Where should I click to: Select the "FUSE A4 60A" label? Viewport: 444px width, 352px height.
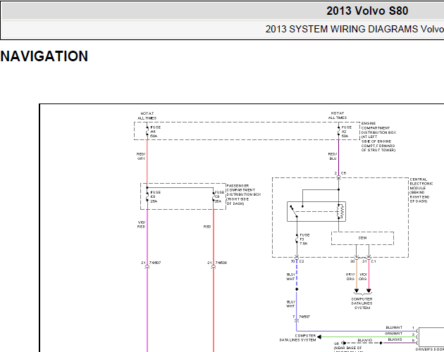155,132
